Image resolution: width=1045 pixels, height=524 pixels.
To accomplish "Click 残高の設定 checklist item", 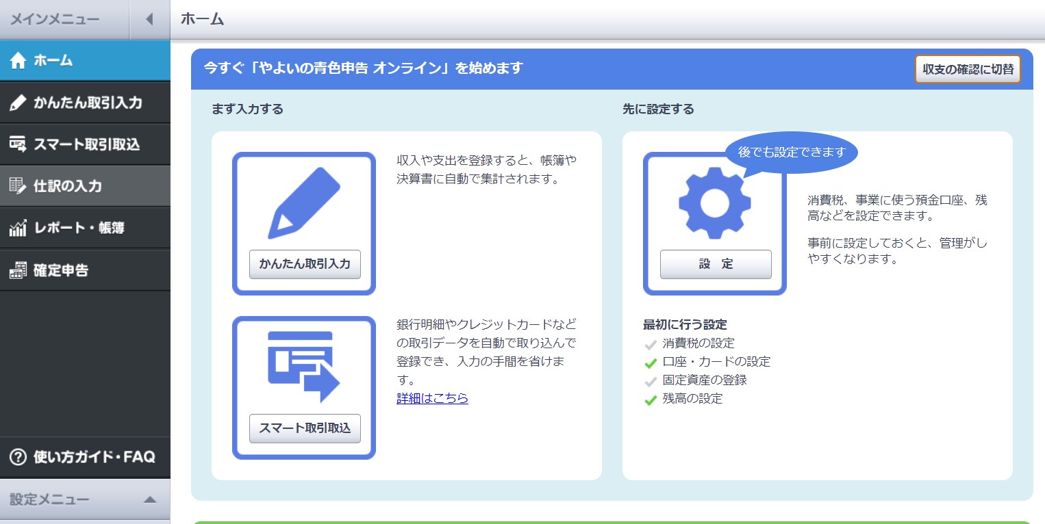I will coord(692,399).
